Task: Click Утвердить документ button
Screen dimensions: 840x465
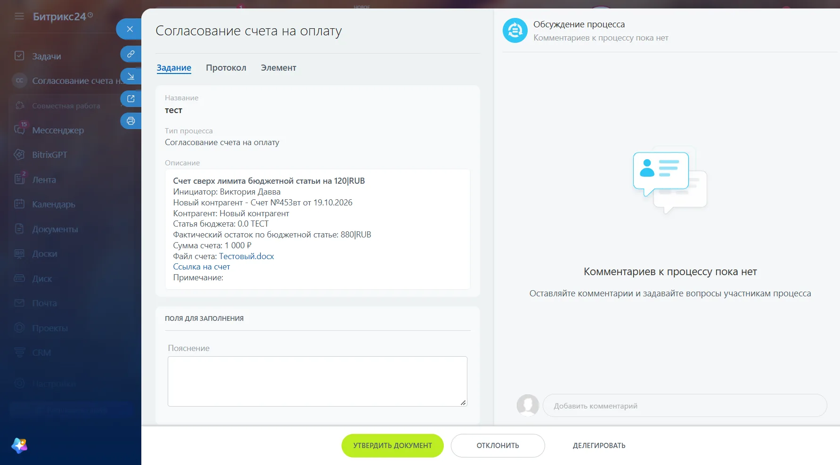Action: pos(392,446)
